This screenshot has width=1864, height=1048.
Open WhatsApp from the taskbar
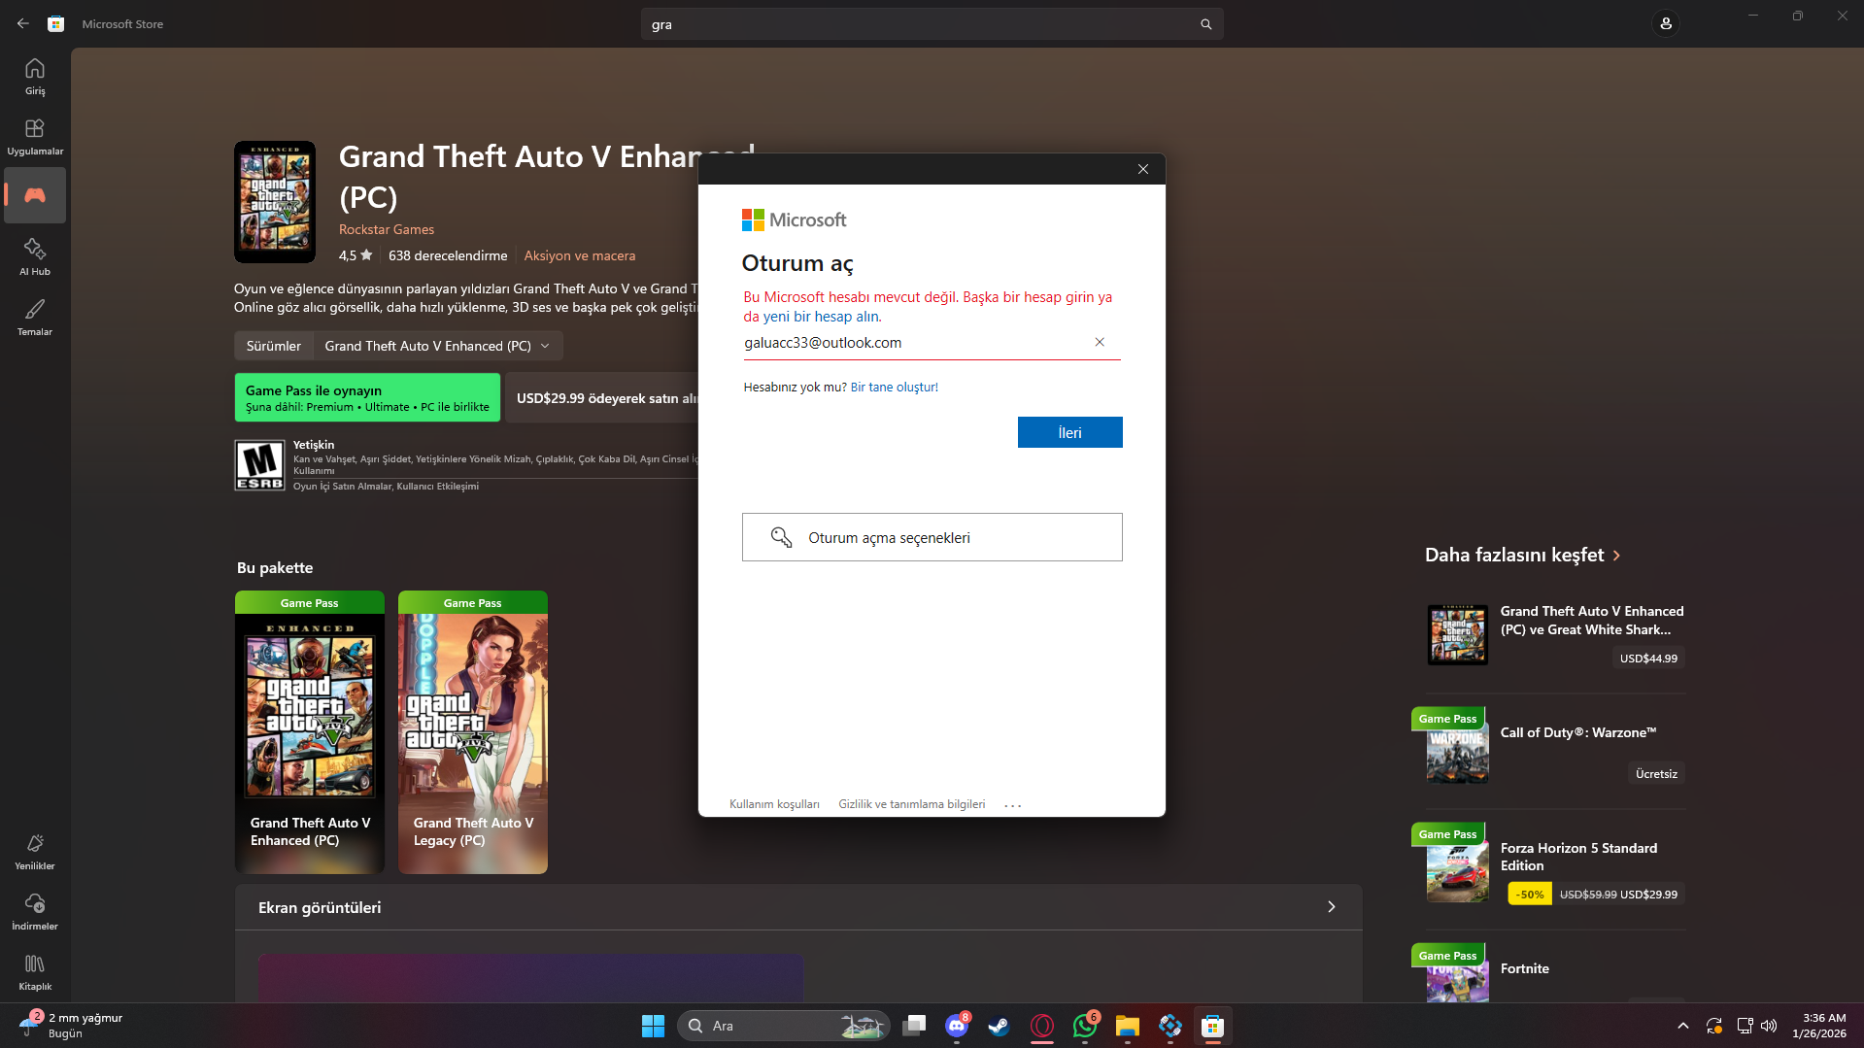point(1085,1026)
